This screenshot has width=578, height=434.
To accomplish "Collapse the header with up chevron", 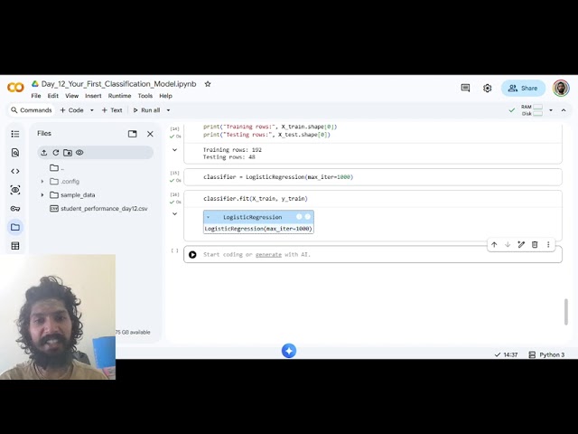I will (x=564, y=110).
